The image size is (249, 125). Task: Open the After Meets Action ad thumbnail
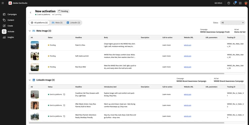(x=35, y=105)
